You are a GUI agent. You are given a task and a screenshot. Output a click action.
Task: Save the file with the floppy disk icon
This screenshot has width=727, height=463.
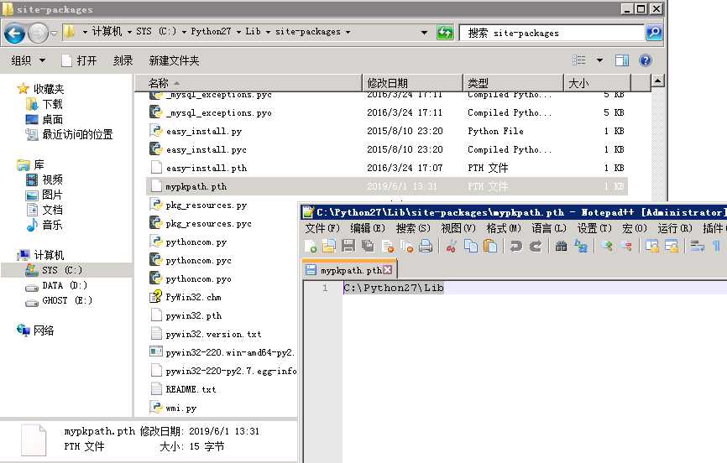tap(348, 246)
